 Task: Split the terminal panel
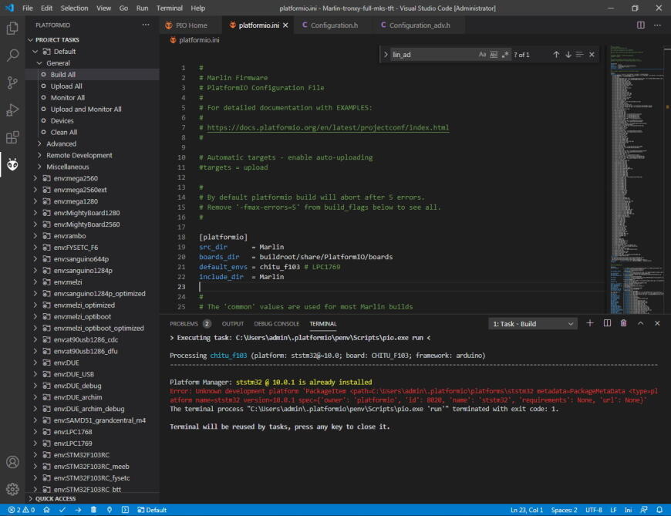[x=607, y=323]
